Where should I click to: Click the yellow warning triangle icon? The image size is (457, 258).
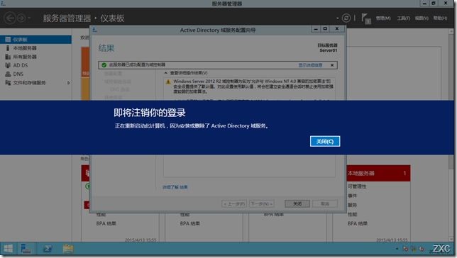(x=168, y=82)
